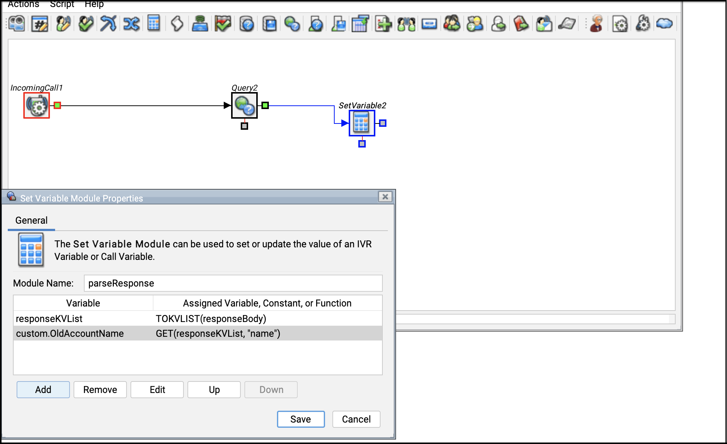Select the IncomingCall1 node on canvas
The width and height of the screenshot is (727, 444).
(x=37, y=105)
